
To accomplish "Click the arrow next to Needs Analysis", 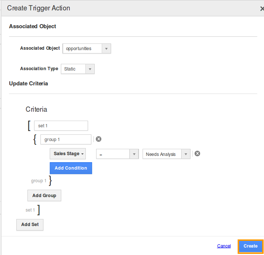I will coord(186,154).
